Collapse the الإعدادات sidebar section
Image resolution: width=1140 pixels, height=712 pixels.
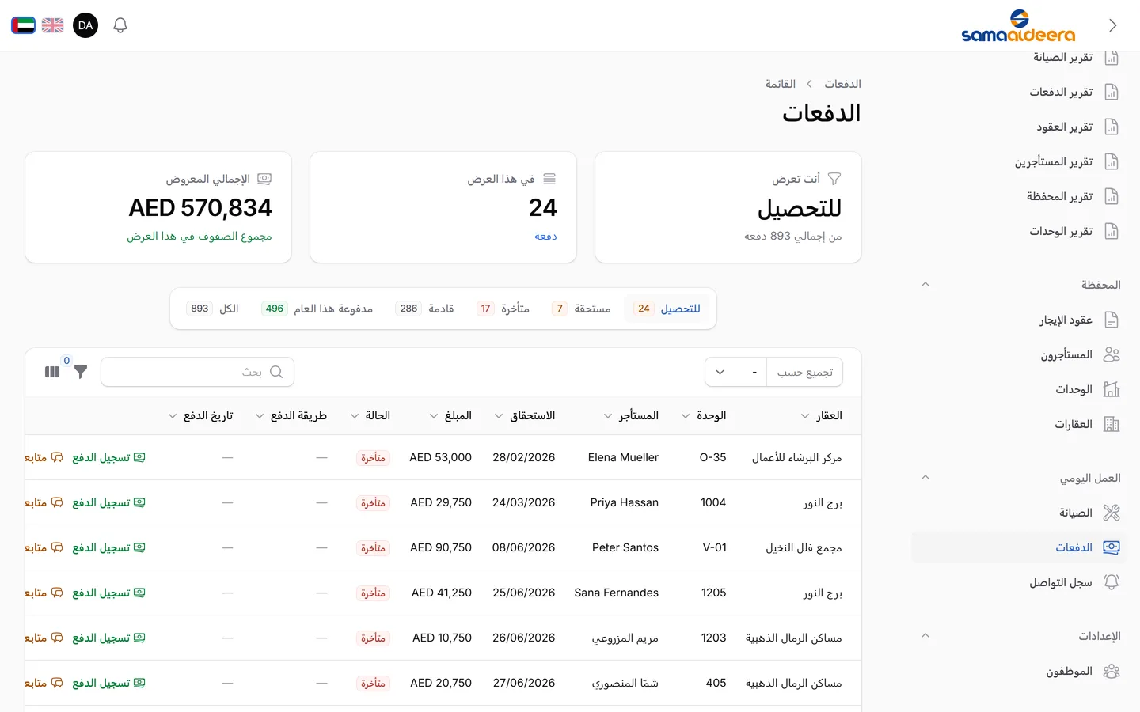[x=925, y=636]
